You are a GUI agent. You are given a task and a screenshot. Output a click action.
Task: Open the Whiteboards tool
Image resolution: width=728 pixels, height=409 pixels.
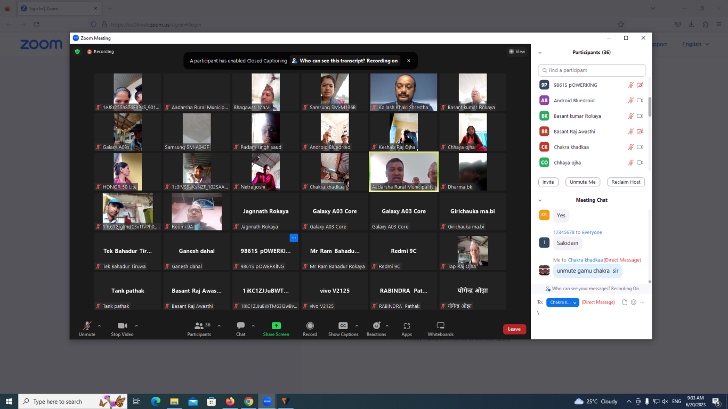(x=440, y=326)
